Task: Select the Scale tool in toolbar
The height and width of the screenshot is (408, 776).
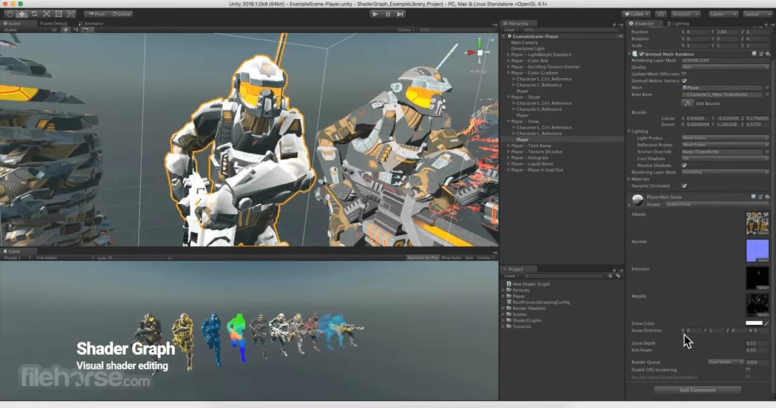Action: pos(46,14)
